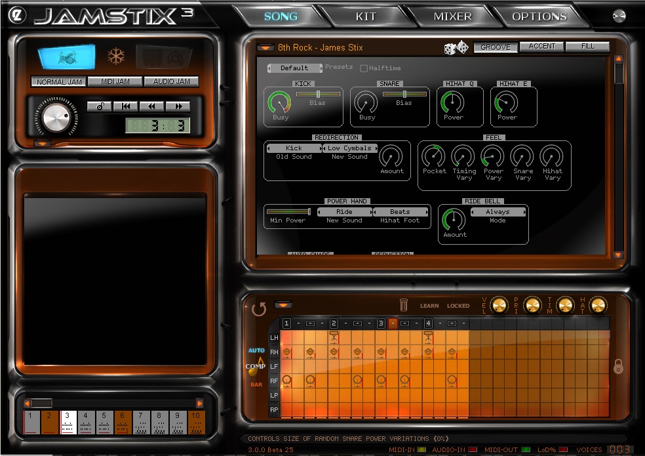Click the snowflake freeze icon
The width and height of the screenshot is (645, 456).
116,57
